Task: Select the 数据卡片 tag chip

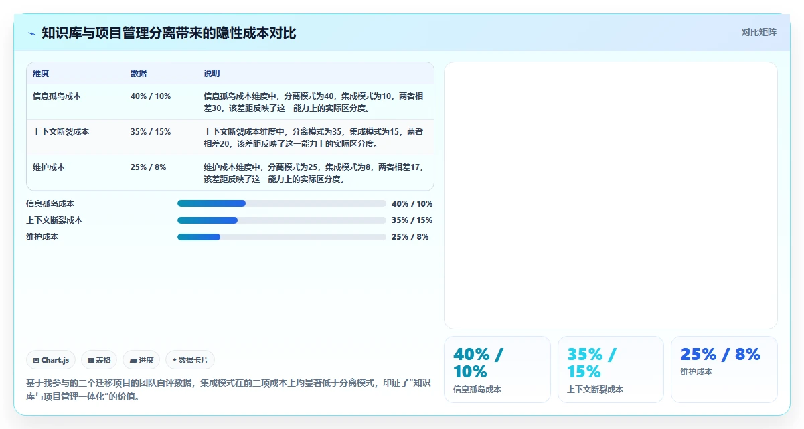Action: pos(190,360)
